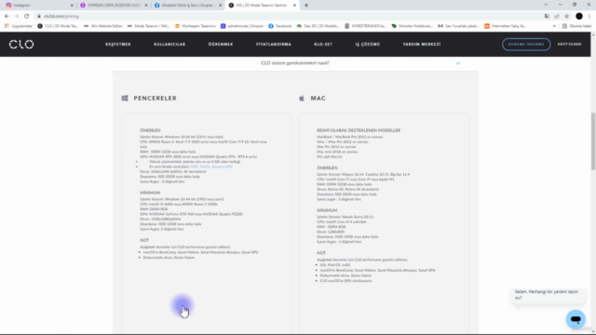Click RESMİ OLARAK DESTEKLENEN MODELLER heading
Image resolution: width=596 pixels, height=335 pixels.
[359, 130]
